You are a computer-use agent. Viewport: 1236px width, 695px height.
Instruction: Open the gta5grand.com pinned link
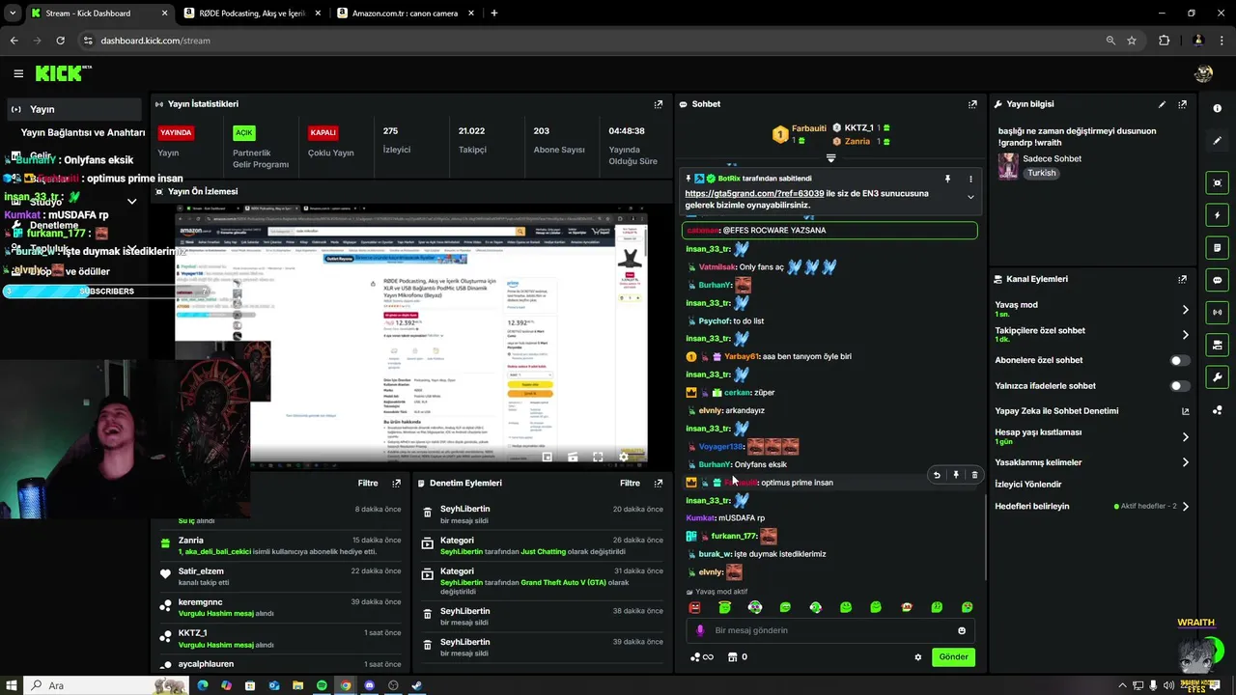point(754,193)
